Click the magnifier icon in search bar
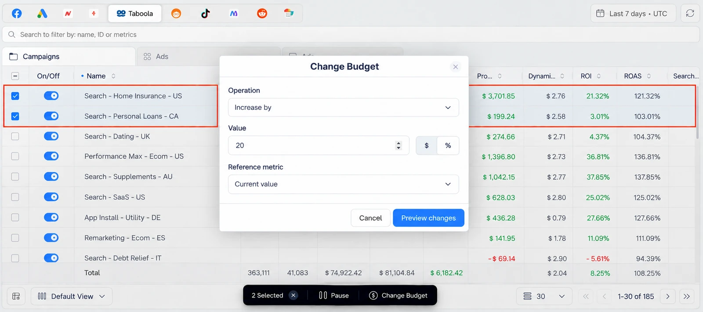 [12, 34]
